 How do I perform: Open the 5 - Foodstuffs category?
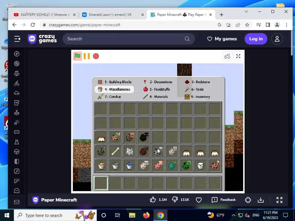click(156, 89)
